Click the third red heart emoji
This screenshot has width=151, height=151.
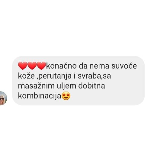pos(41,66)
